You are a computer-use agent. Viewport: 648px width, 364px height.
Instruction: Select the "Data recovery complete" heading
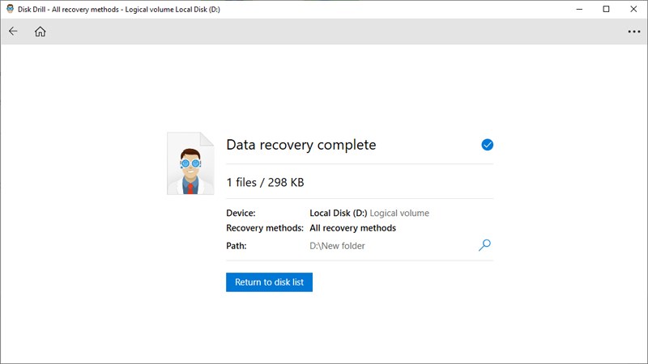click(x=301, y=145)
